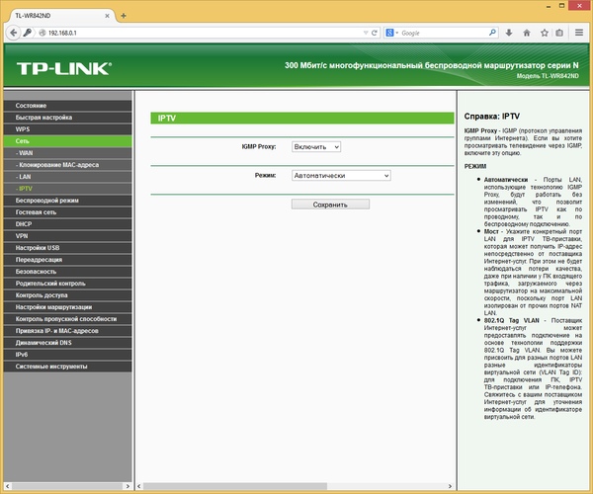This screenshot has height=494, width=593.
Task: Open the Google search engine selector
Action: point(391,33)
